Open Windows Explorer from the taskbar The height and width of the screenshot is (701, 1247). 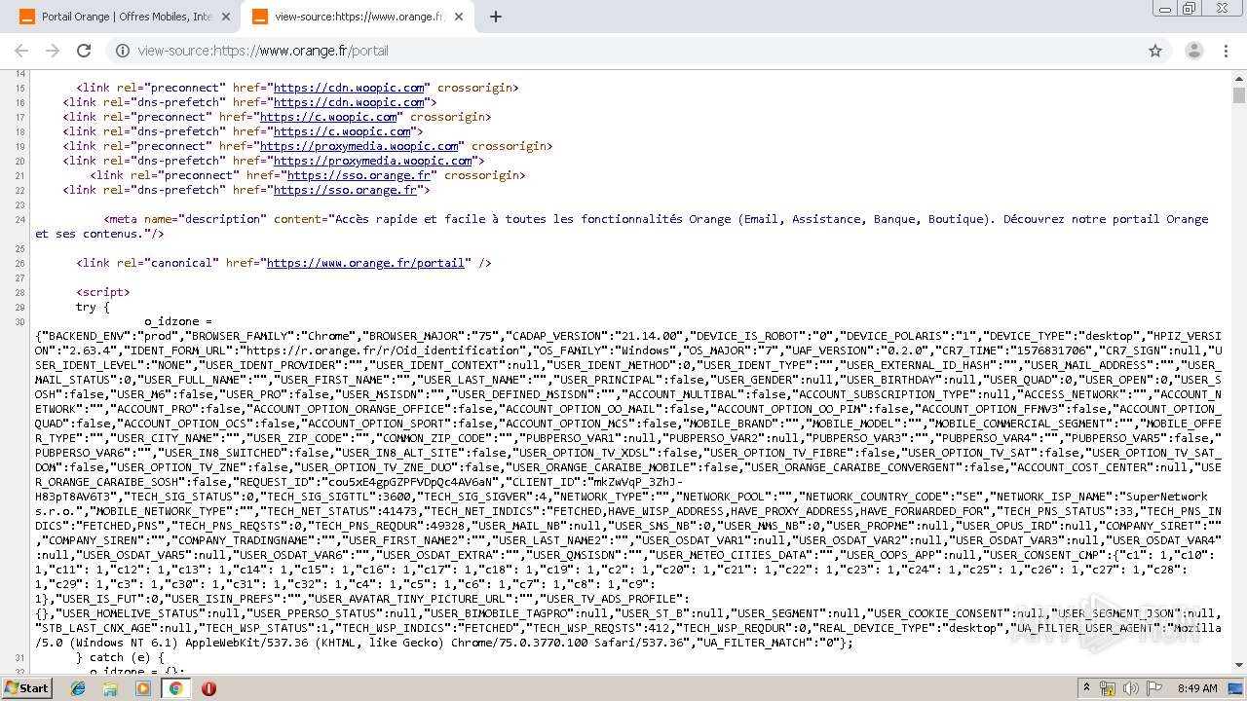[x=110, y=687]
